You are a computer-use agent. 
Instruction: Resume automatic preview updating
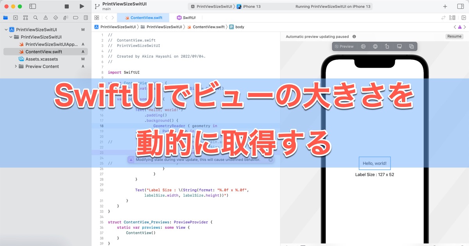pyautogui.click(x=454, y=36)
